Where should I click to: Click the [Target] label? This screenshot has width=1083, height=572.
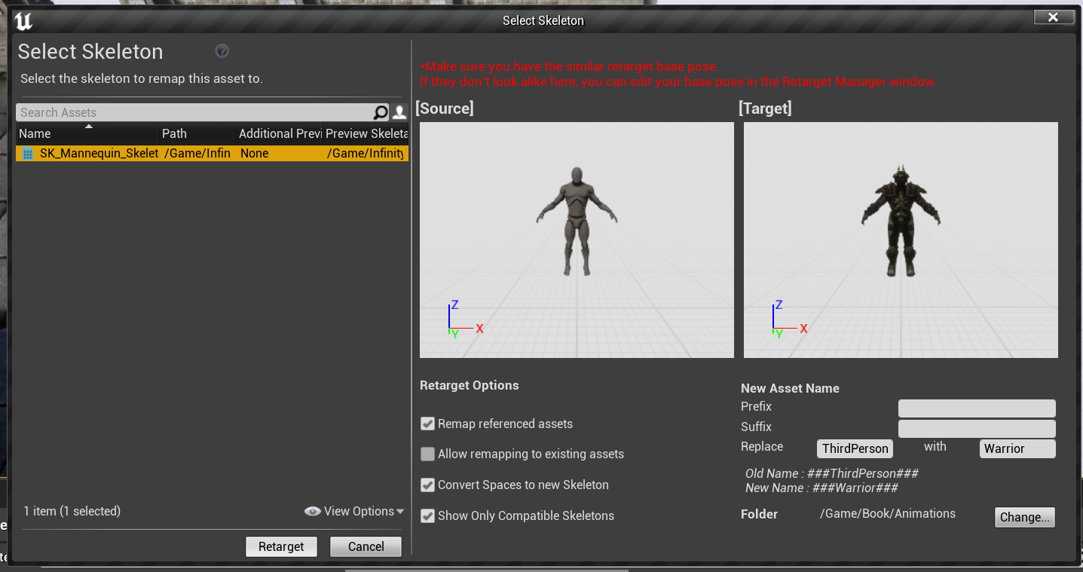tap(765, 109)
